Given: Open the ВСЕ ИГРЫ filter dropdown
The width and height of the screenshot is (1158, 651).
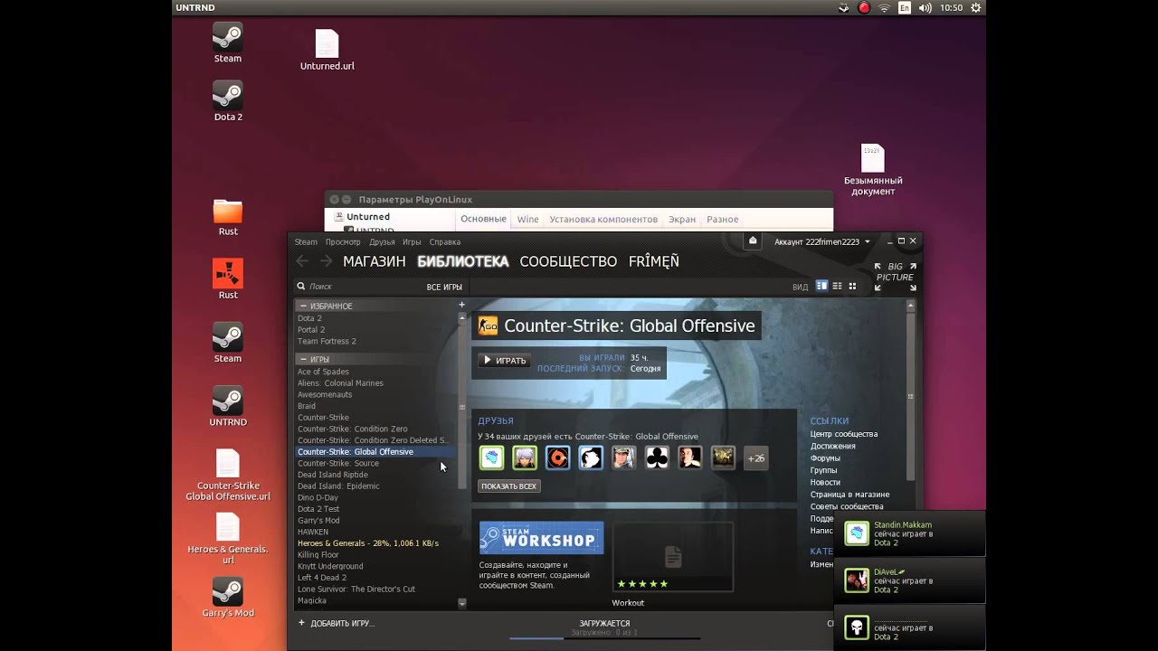Looking at the screenshot, I should coord(444,287).
